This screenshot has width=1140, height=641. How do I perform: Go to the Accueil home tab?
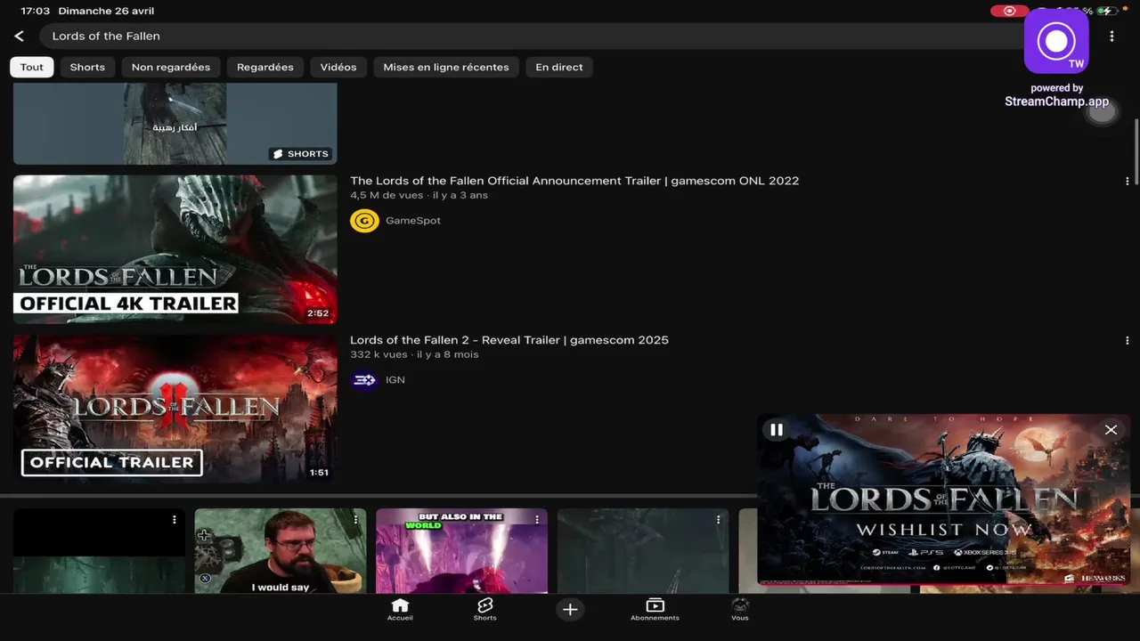(400, 610)
